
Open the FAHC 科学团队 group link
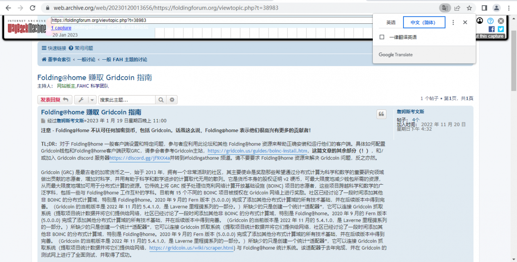tap(93, 86)
